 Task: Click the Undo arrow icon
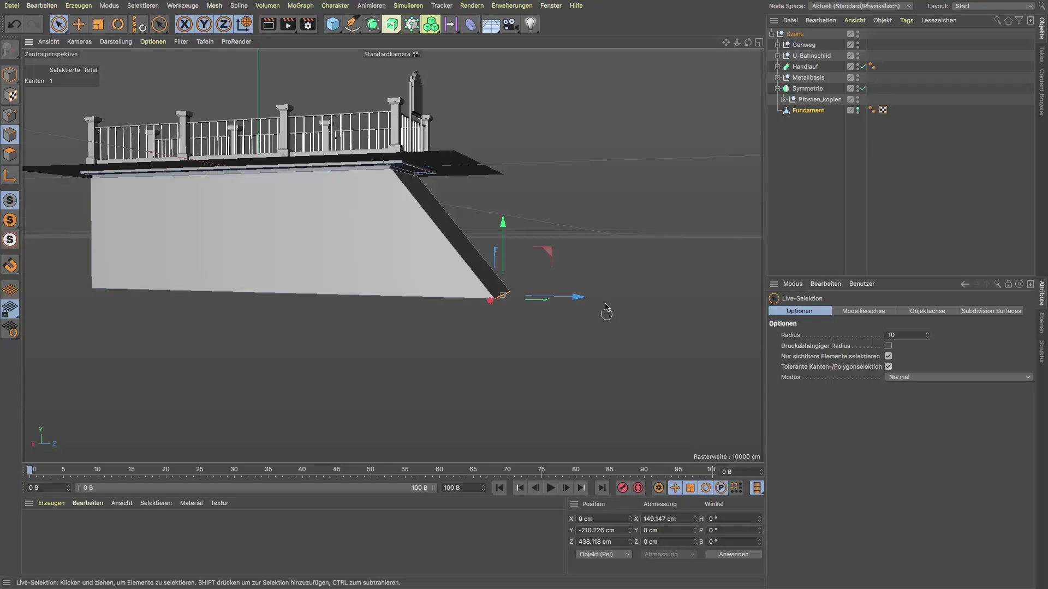(x=15, y=24)
